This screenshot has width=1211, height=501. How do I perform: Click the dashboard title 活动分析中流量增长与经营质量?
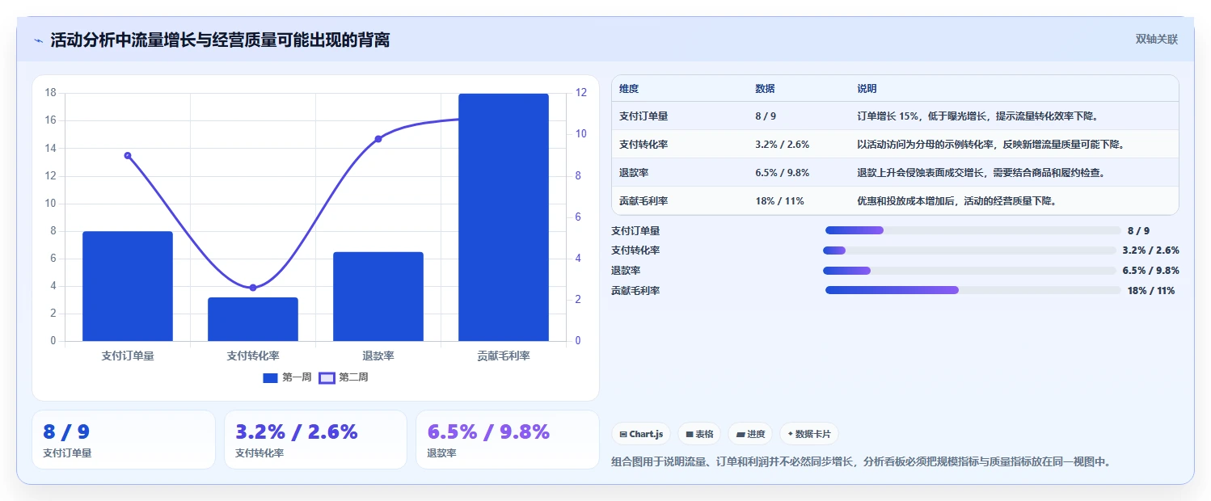point(220,40)
